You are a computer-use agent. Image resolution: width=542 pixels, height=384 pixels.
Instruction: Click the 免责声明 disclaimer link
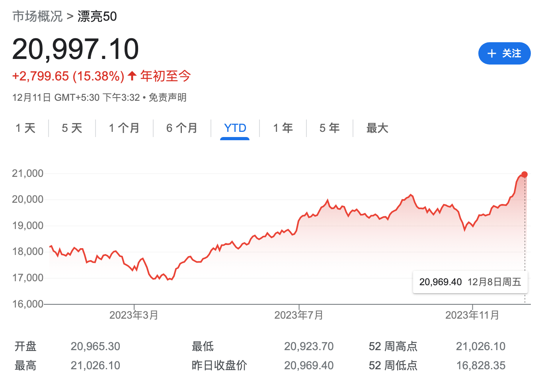click(x=168, y=98)
